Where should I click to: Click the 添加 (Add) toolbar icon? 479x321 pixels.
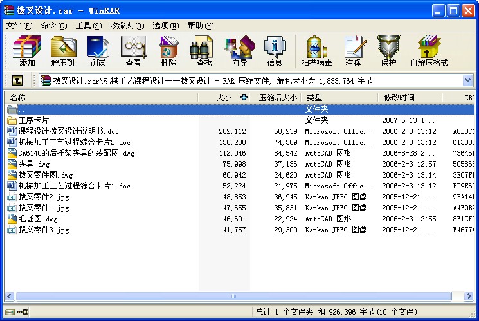[27, 51]
